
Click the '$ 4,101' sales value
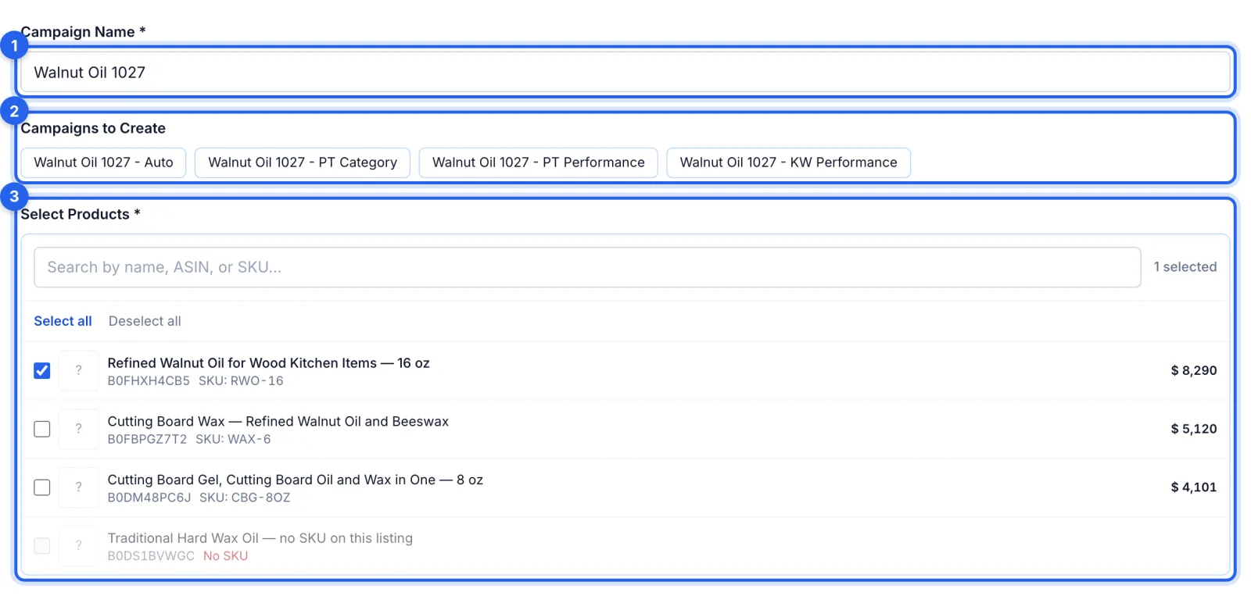(x=1193, y=487)
